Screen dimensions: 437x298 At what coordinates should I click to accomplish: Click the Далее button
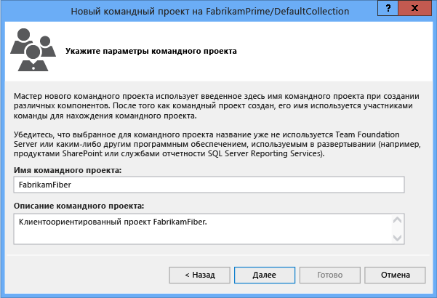[x=265, y=275]
